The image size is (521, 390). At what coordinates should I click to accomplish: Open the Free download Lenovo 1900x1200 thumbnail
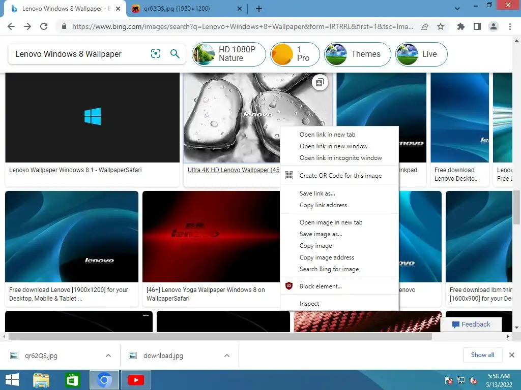pos(72,237)
